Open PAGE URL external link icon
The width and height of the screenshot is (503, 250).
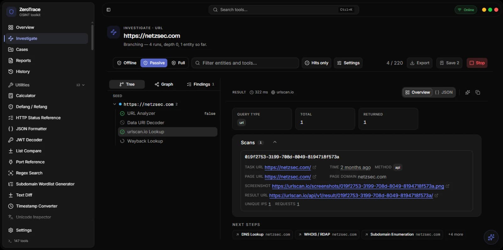(x=314, y=177)
